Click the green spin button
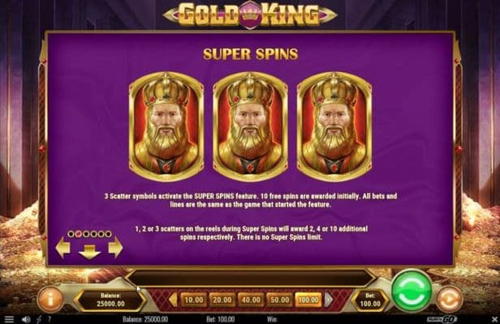 [x=412, y=290]
